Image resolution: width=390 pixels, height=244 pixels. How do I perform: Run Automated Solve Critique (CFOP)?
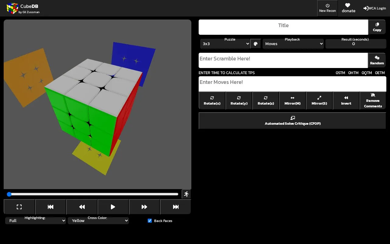(292, 121)
